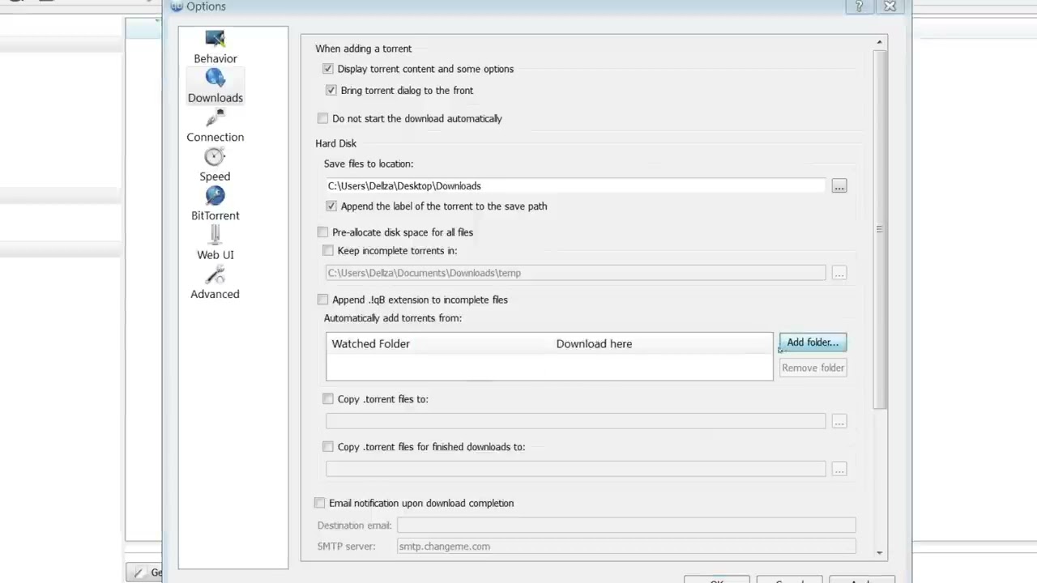Open the Advanced tools icon
The image size is (1037, 583).
(x=215, y=275)
